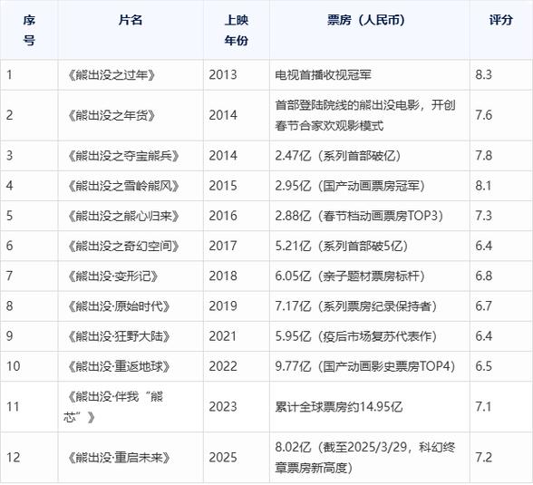The image size is (533, 485).
Task: Click row number 10
Action: [14, 366]
